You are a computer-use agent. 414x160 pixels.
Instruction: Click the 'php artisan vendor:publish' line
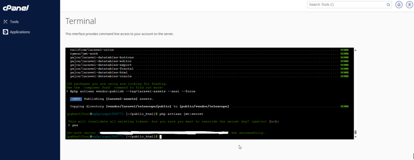(131, 91)
